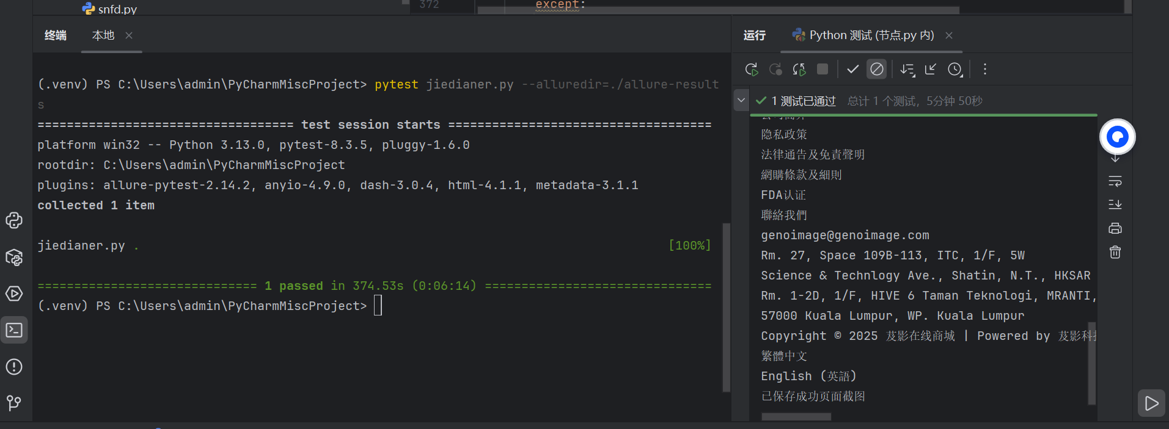Click the 隐私政策 output line
This screenshot has height=429, width=1169.
[x=784, y=134]
